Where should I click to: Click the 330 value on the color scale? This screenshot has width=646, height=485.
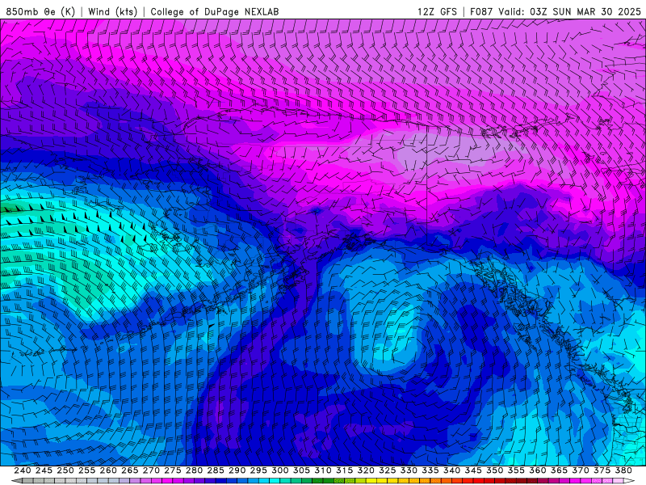pyautogui.click(x=409, y=470)
